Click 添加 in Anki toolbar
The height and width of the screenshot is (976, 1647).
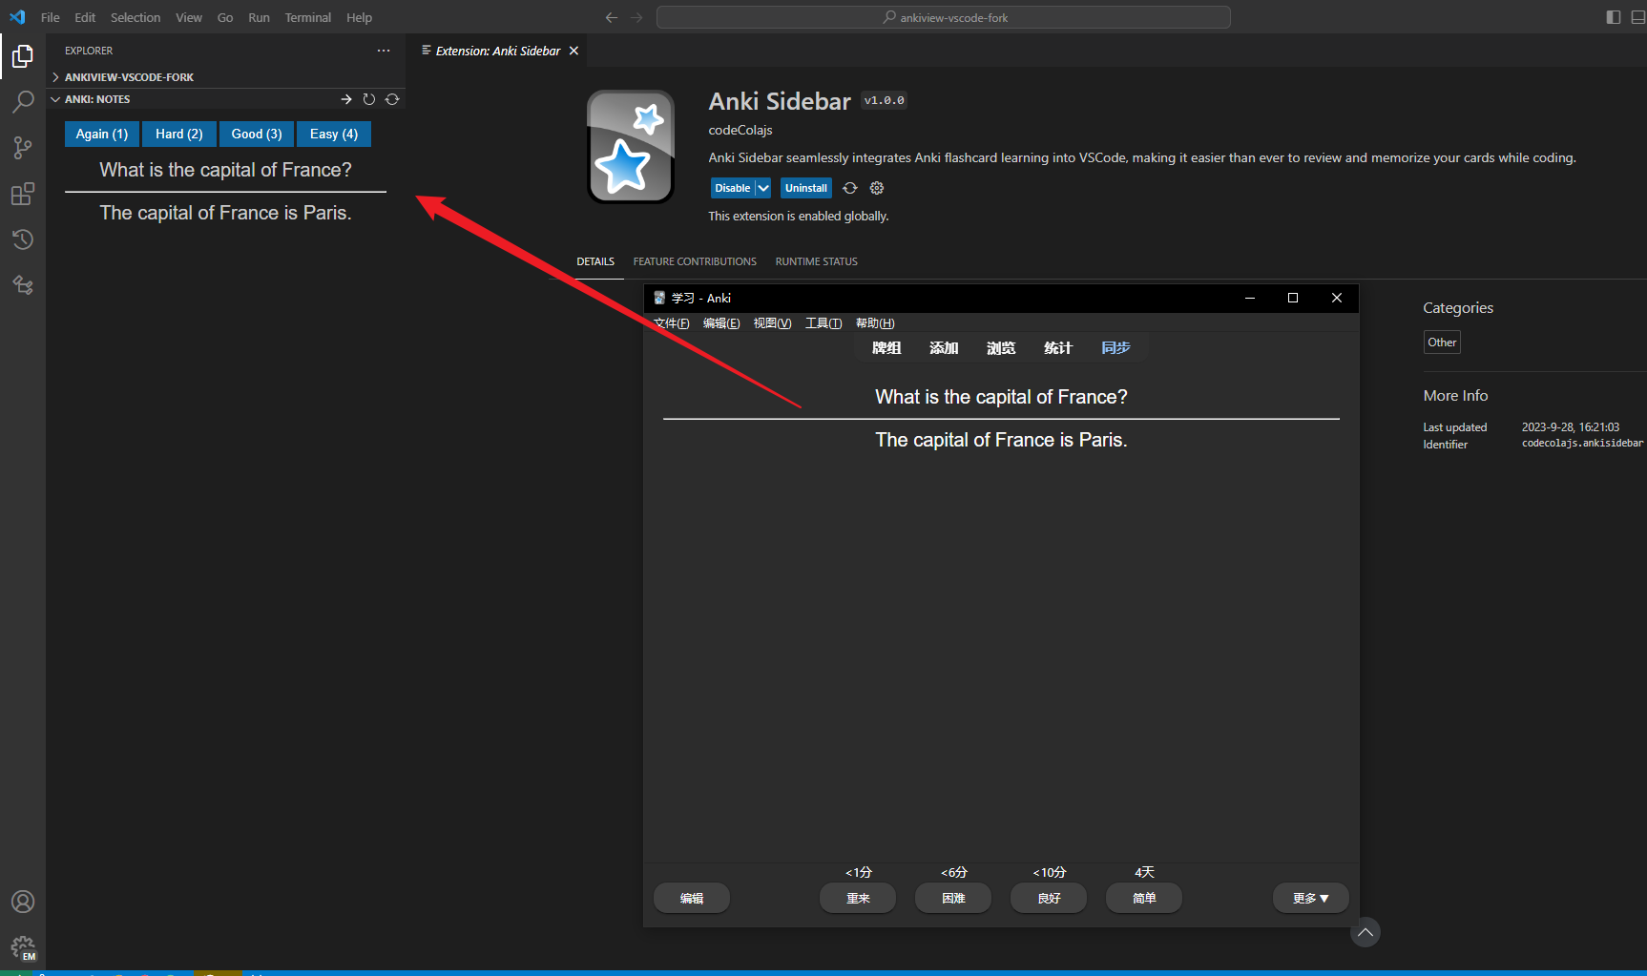pyautogui.click(x=944, y=348)
